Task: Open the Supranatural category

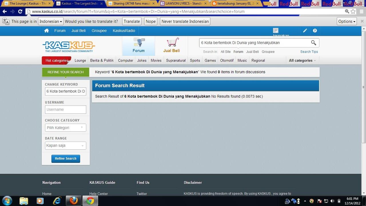Action: click(x=176, y=60)
